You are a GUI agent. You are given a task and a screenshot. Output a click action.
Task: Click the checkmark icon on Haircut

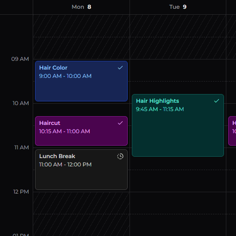(120, 123)
